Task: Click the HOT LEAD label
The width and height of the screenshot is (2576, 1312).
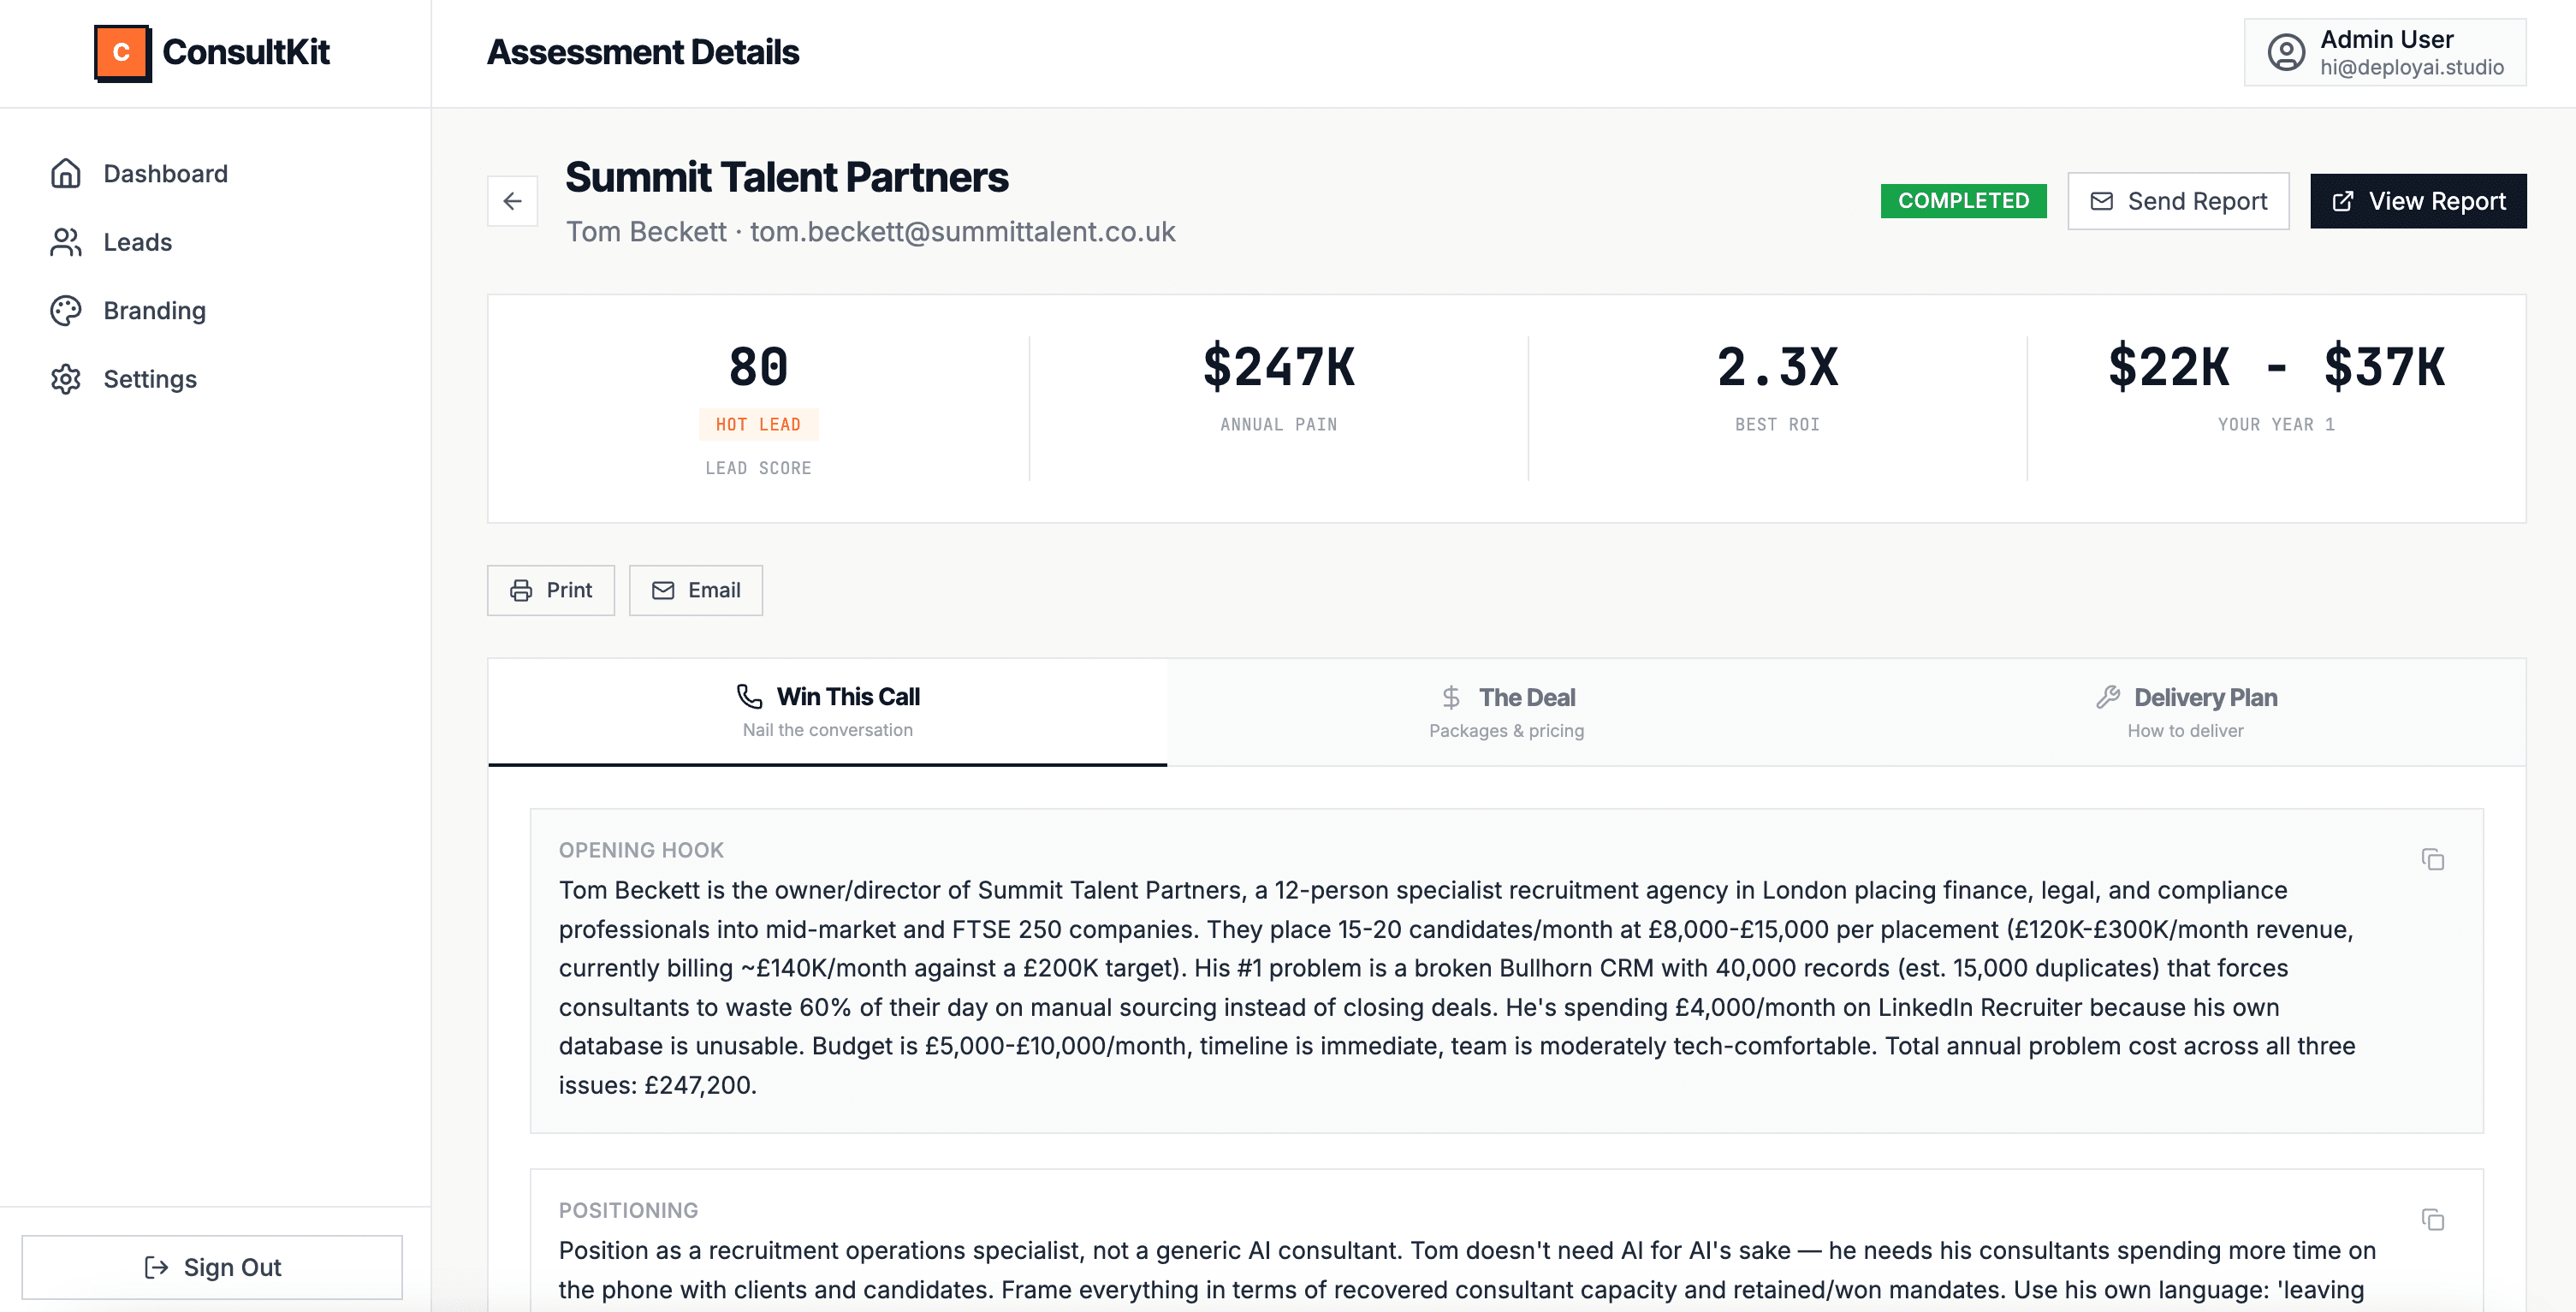Action: pyautogui.click(x=758, y=424)
